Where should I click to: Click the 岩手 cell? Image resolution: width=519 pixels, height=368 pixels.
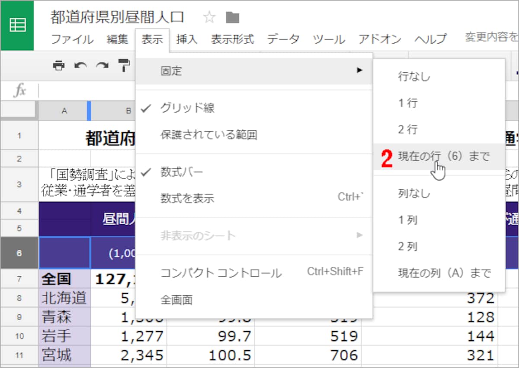tap(64, 336)
